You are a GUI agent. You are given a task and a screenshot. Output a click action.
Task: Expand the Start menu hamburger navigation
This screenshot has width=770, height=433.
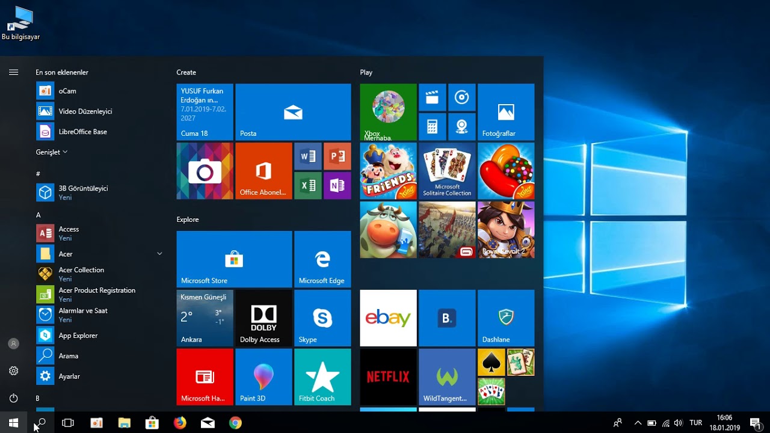tap(13, 72)
